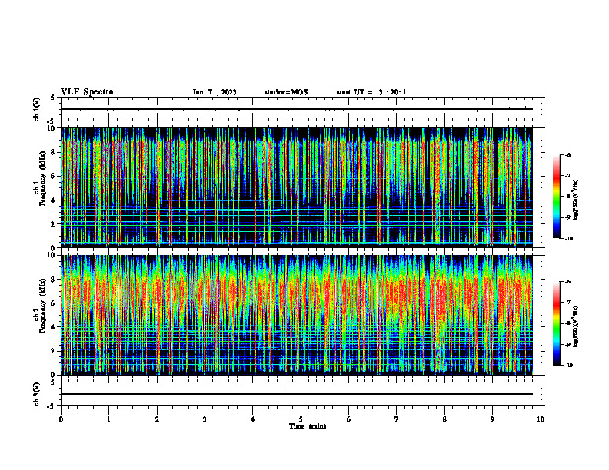The height and width of the screenshot is (470, 609).
Task: Click the ch.2 colorbar "log(PSD)" label
Action: click(x=576, y=326)
